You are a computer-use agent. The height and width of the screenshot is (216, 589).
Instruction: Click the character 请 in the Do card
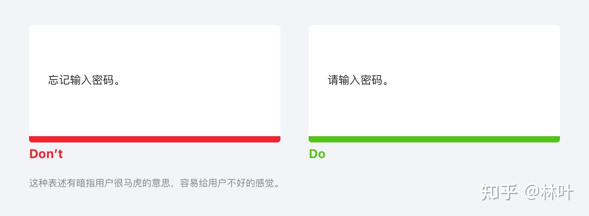tap(333, 80)
